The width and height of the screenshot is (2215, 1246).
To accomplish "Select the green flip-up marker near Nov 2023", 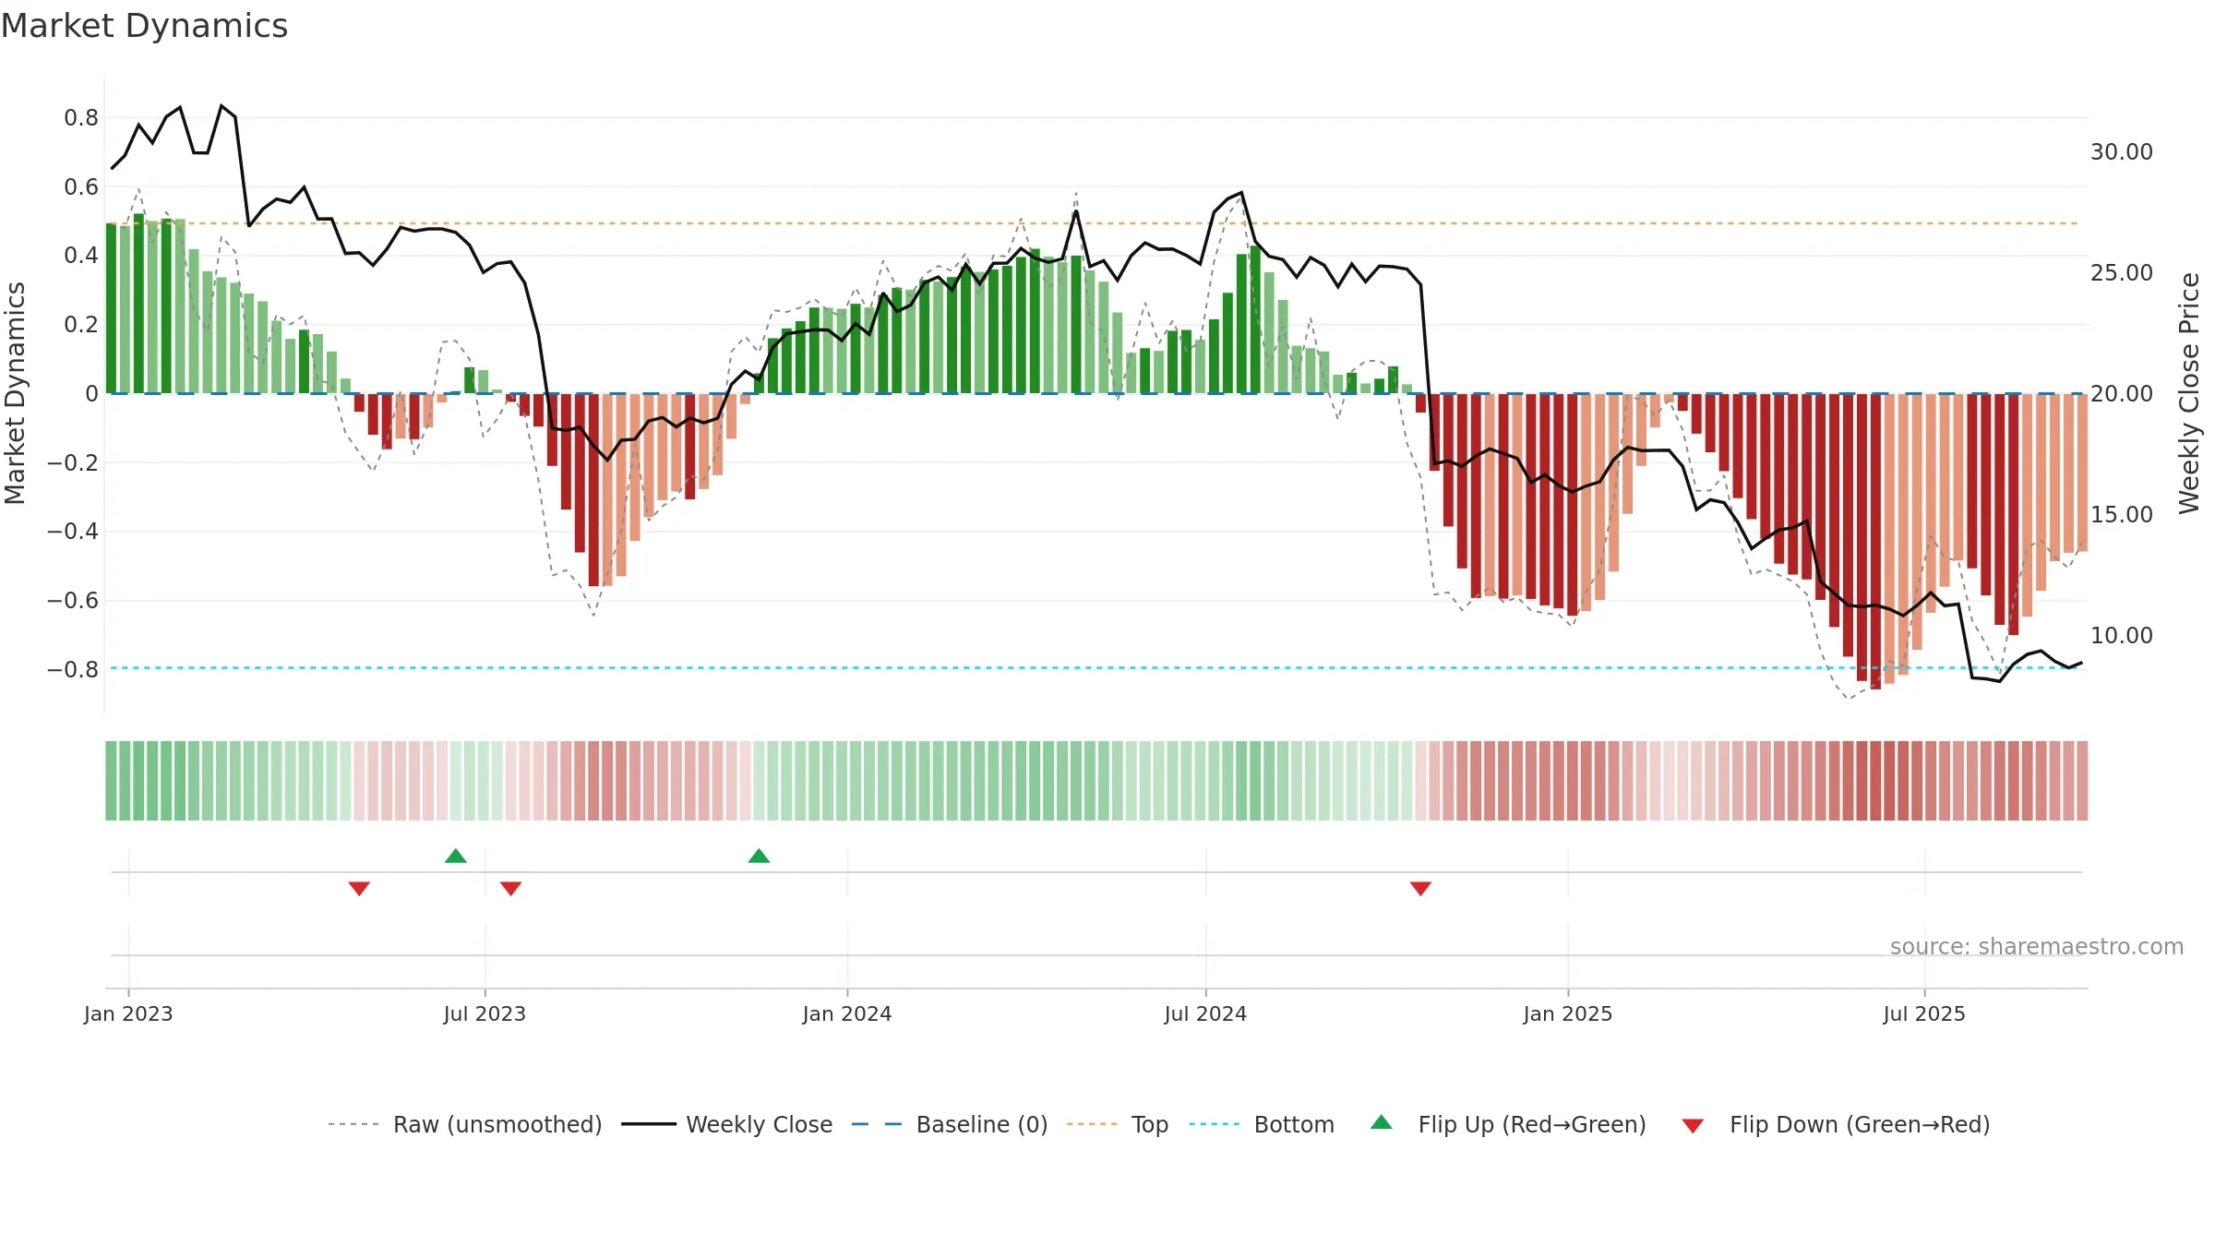I will (x=759, y=856).
